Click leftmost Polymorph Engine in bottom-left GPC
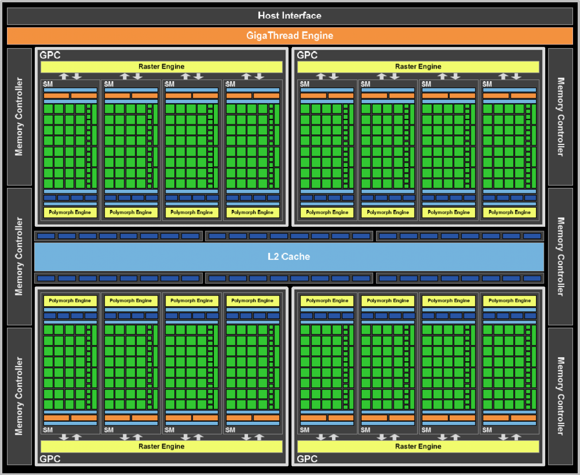The image size is (580, 475). (x=70, y=301)
